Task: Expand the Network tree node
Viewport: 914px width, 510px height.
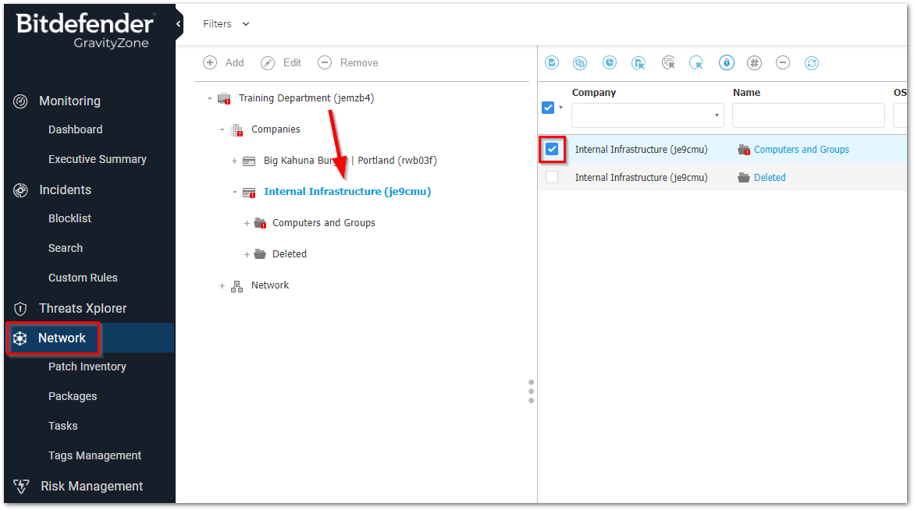Action: point(222,286)
